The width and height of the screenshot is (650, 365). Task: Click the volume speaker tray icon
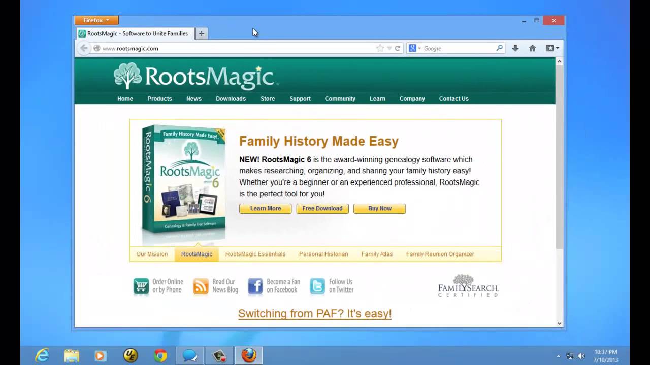pyautogui.click(x=581, y=356)
